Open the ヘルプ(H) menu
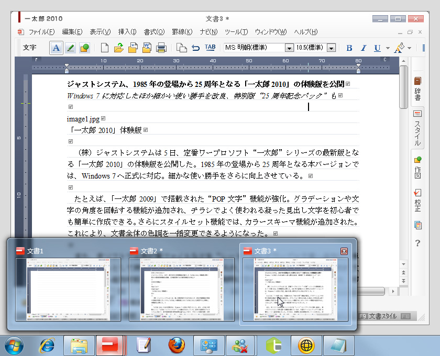The image size is (440, 356). point(305,32)
